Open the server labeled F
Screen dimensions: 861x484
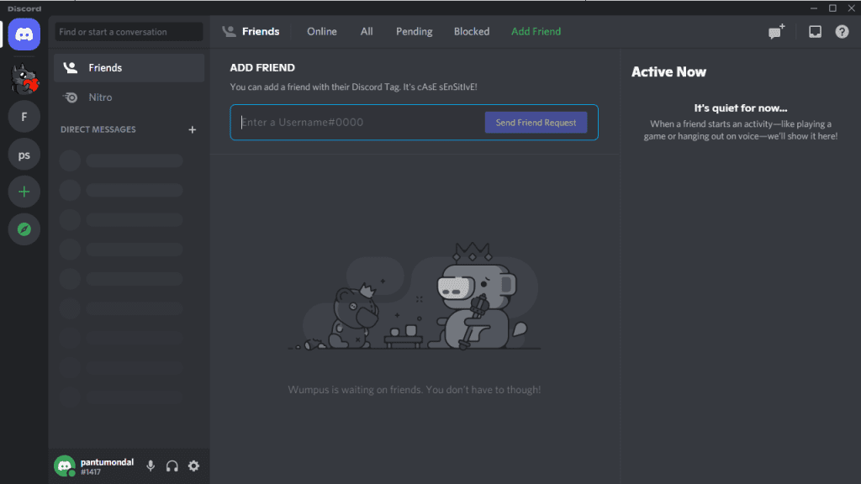click(24, 116)
